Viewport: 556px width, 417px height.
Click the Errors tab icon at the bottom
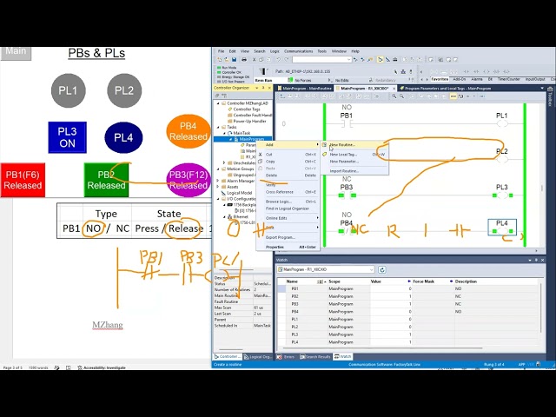click(280, 357)
